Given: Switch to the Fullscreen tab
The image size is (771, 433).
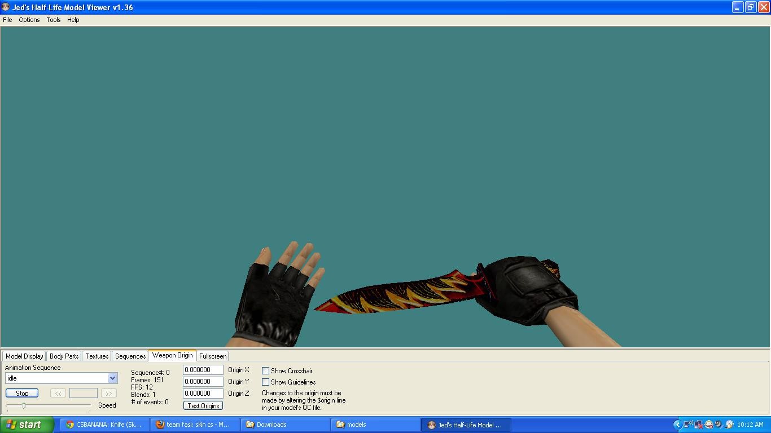Looking at the screenshot, I should (x=213, y=356).
